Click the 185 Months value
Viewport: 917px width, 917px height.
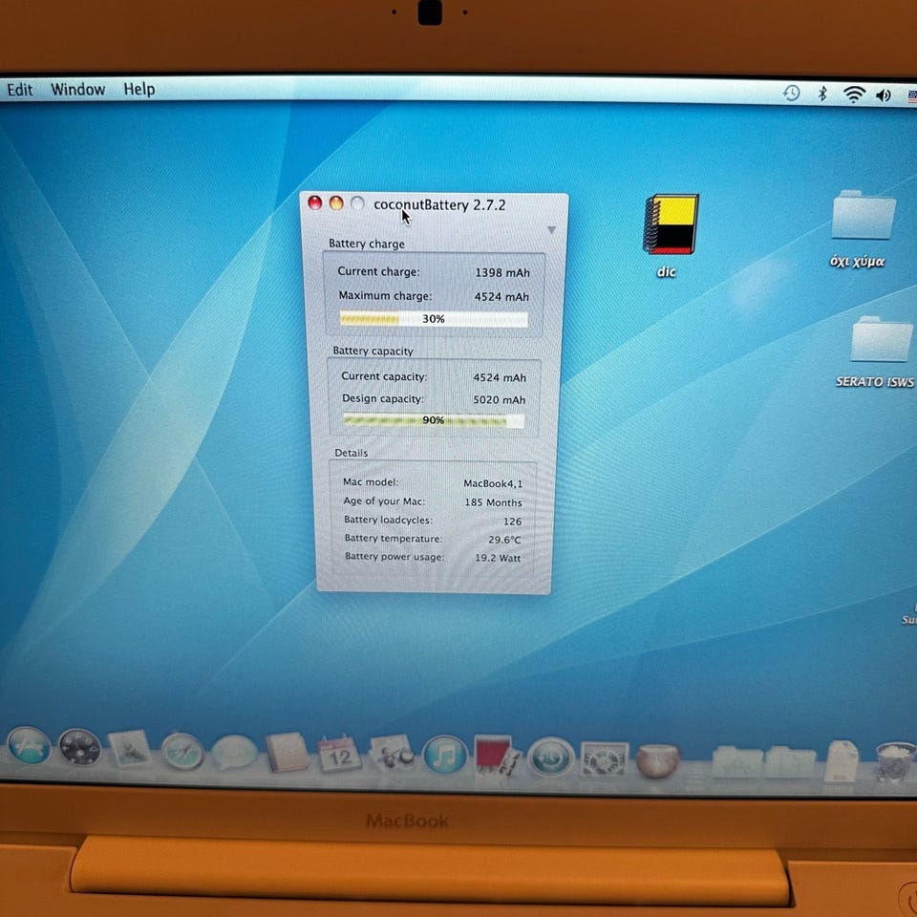(493, 502)
